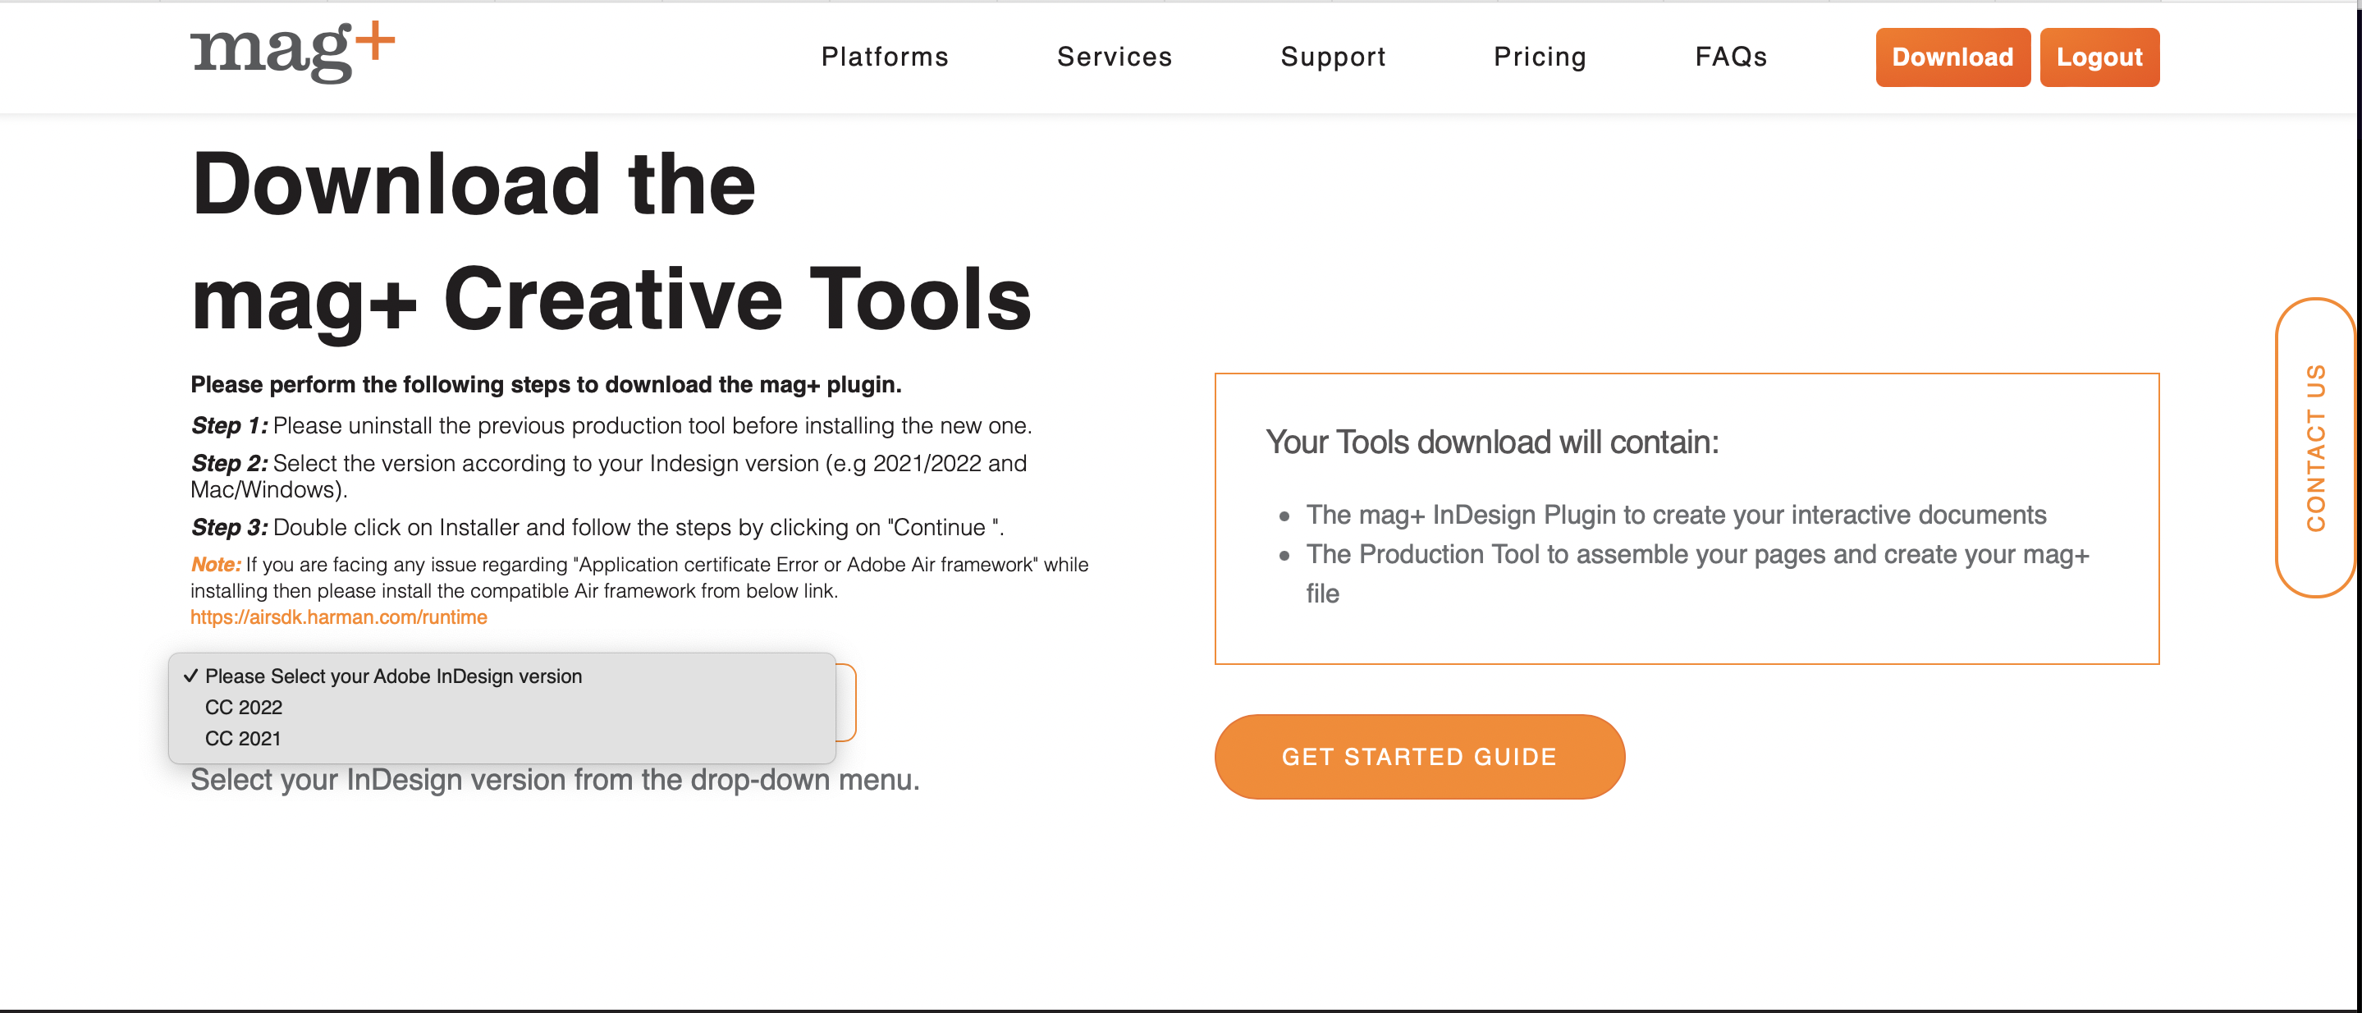2362x1013 pixels.
Task: Select the placeholder 'Please Select your Adobe InDesign version'
Action: 501,676
